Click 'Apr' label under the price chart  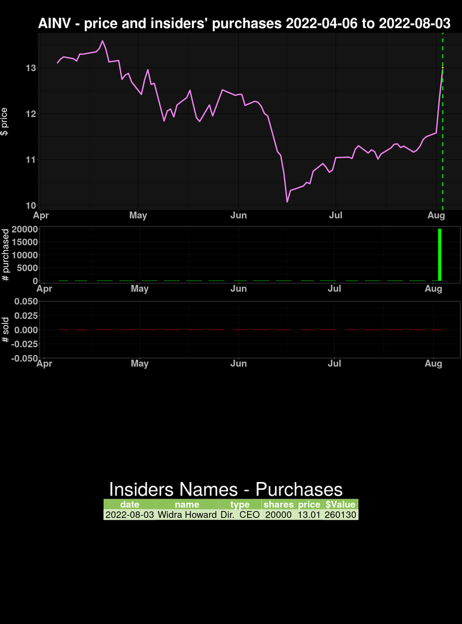(42, 215)
